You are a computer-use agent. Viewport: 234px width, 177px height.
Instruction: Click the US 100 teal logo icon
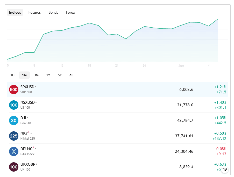pos(13,105)
